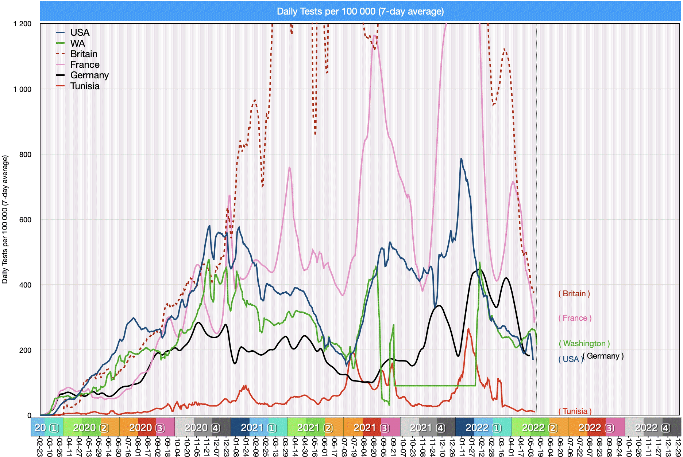Click the Britain legend label
683x457 pixels.
click(84, 54)
